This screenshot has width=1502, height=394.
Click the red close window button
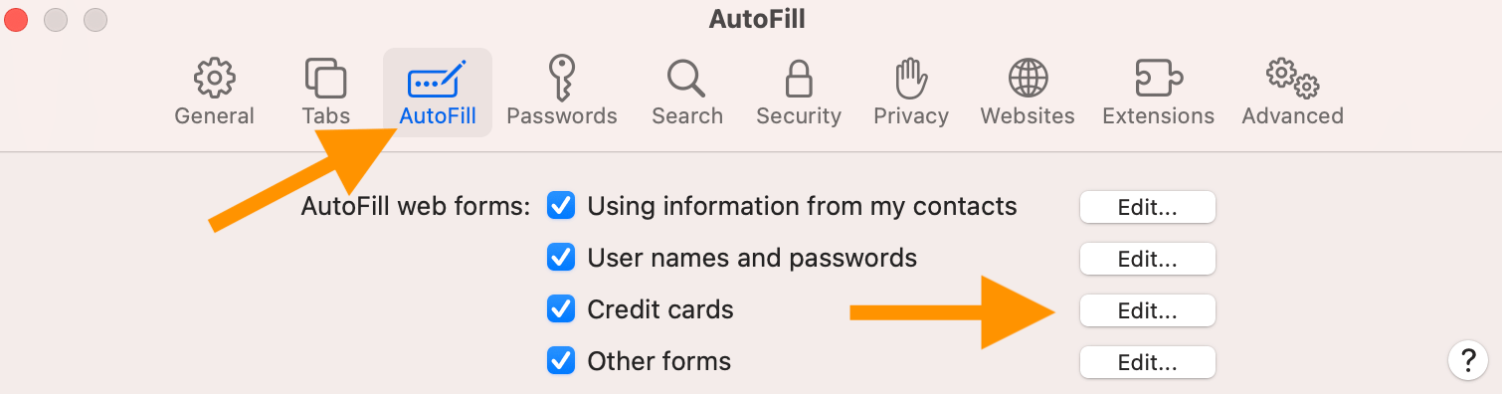17,18
